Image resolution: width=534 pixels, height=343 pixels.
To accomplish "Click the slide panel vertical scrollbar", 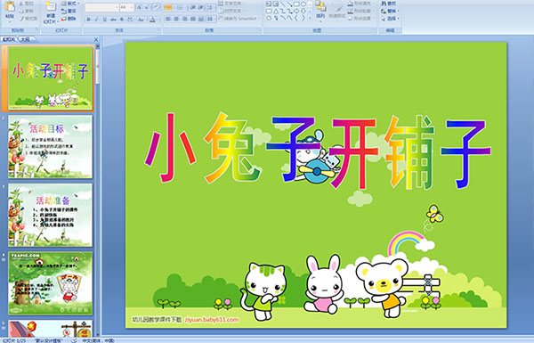I will (98, 191).
